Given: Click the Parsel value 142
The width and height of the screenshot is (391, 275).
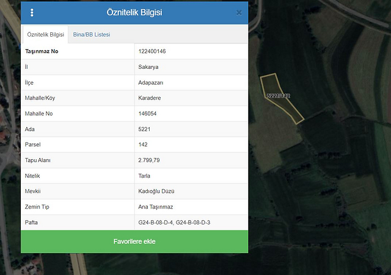Looking at the screenshot, I should click(144, 145).
